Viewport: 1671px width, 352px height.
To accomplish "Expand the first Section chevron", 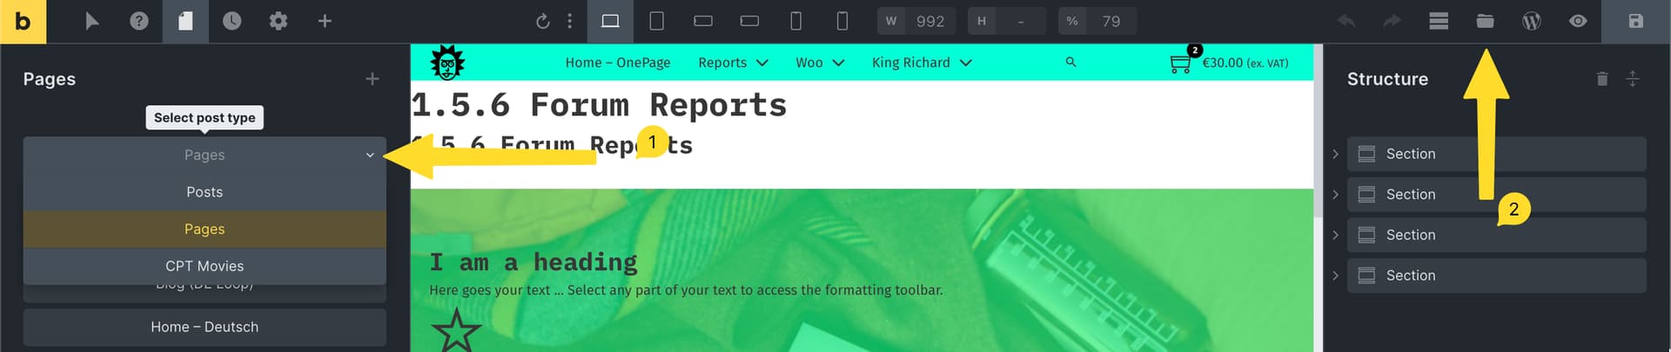I will tap(1336, 154).
